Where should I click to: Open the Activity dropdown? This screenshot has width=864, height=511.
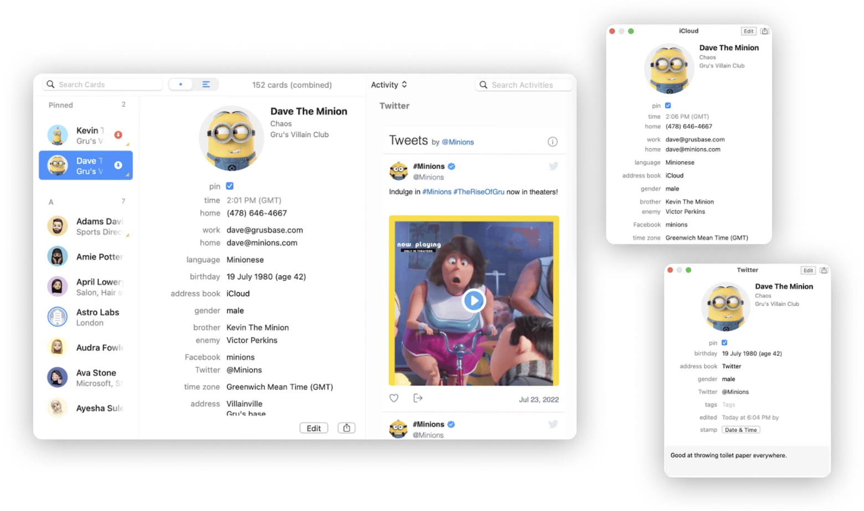click(x=389, y=85)
